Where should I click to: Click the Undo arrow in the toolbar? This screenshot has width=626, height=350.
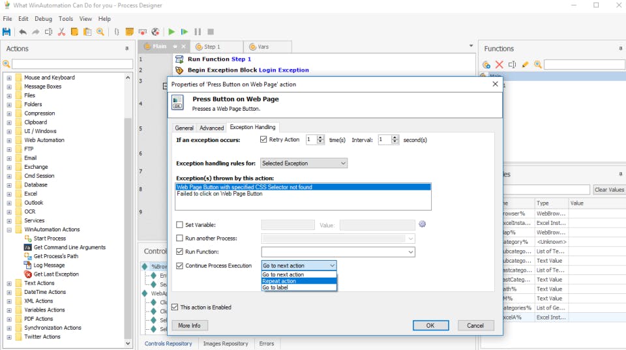(x=23, y=31)
